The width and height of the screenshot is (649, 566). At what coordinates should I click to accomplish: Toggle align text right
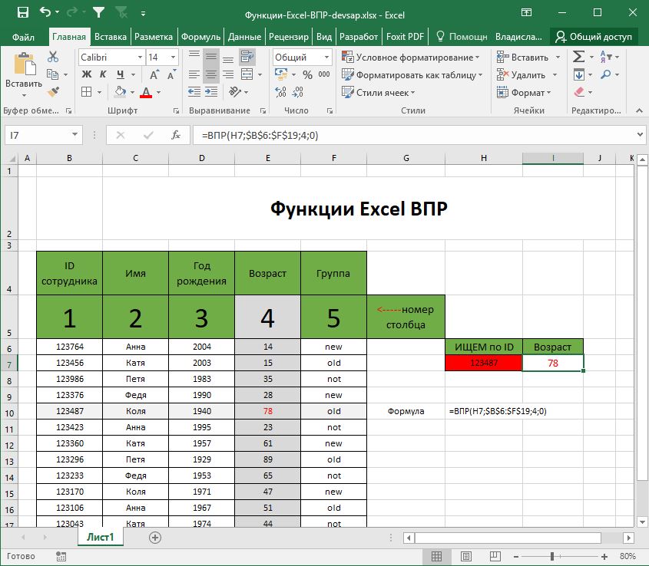click(x=228, y=75)
